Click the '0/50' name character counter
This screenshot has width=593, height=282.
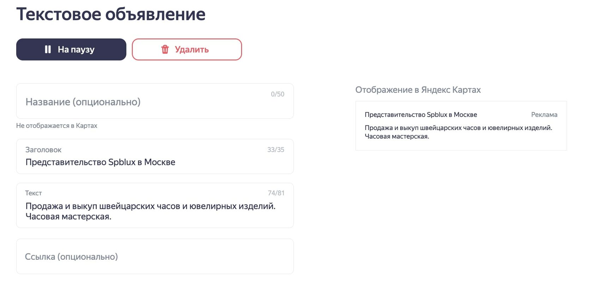[x=277, y=94]
